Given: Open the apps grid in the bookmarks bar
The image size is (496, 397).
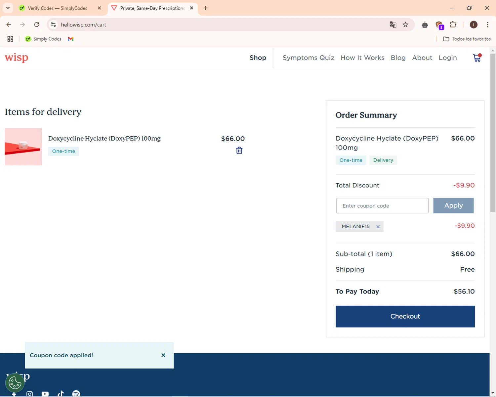Looking at the screenshot, I should pos(10,39).
